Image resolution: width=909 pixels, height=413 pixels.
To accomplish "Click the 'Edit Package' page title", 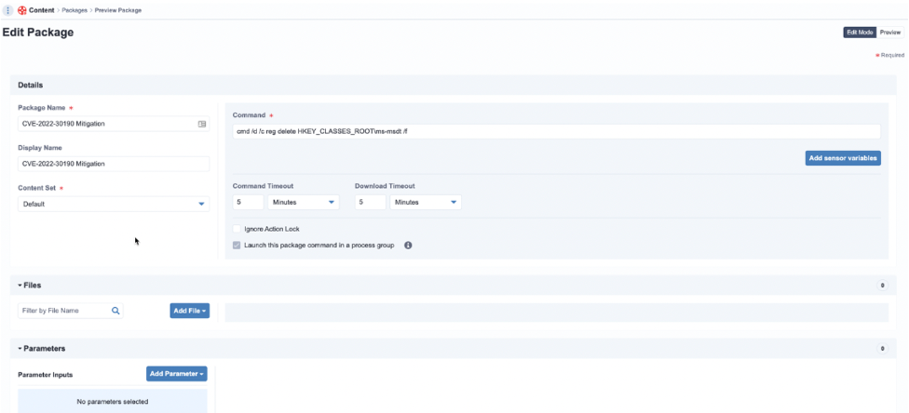I will [x=38, y=33].
